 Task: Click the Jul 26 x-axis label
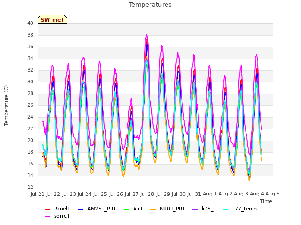[x=116, y=194]
